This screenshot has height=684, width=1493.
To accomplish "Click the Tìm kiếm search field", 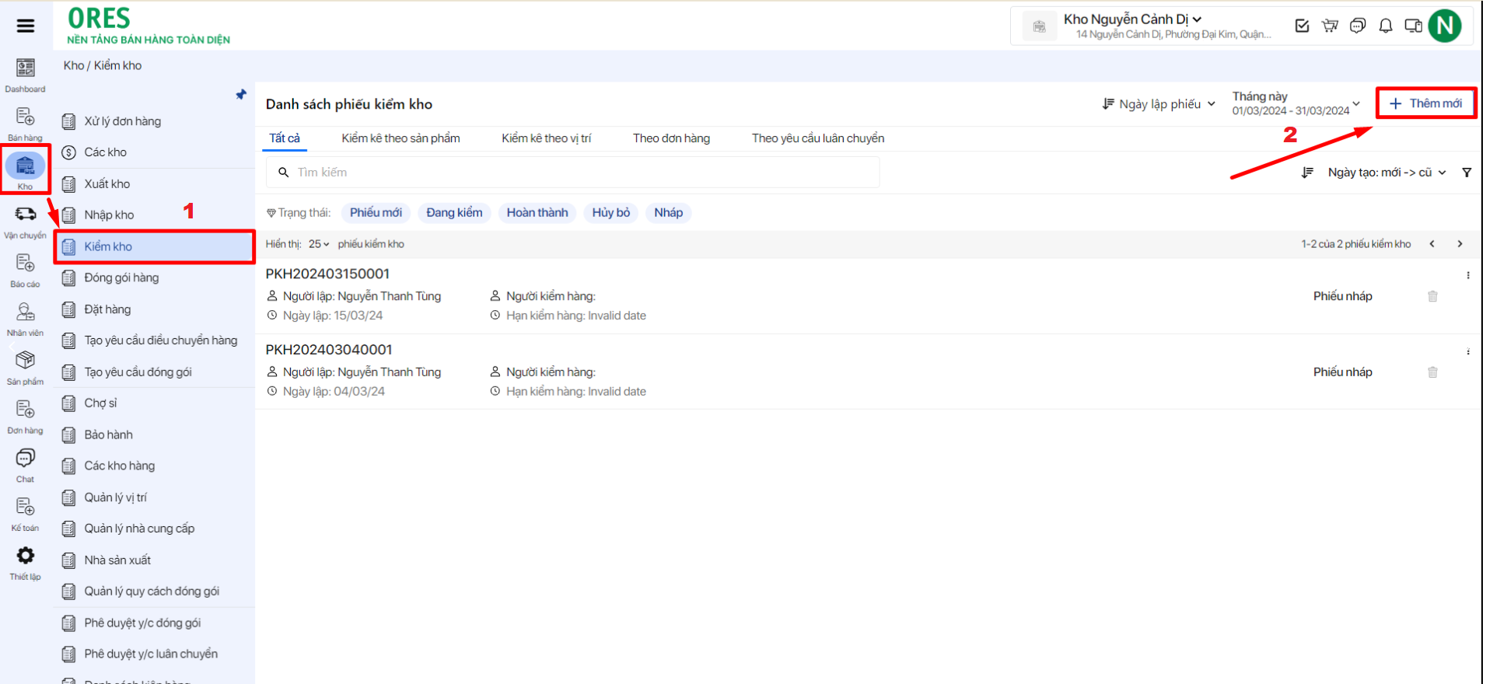I will [575, 173].
